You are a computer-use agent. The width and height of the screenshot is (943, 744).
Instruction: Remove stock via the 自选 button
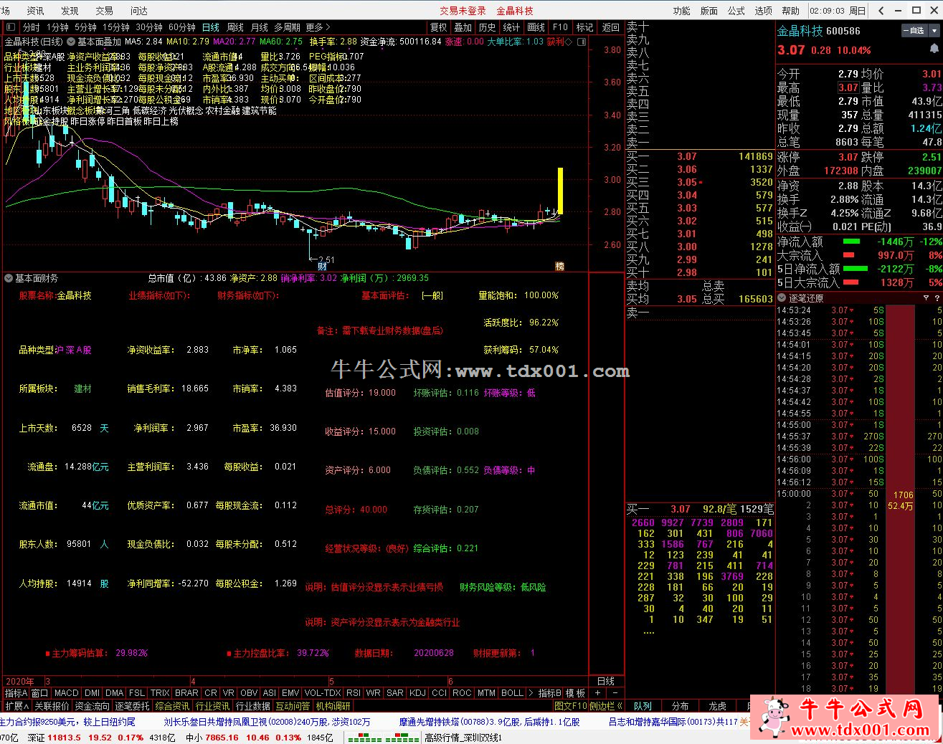(915, 31)
